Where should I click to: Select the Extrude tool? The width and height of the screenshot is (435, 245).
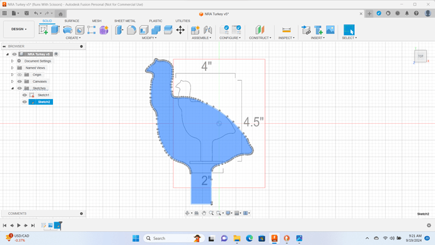55,30
